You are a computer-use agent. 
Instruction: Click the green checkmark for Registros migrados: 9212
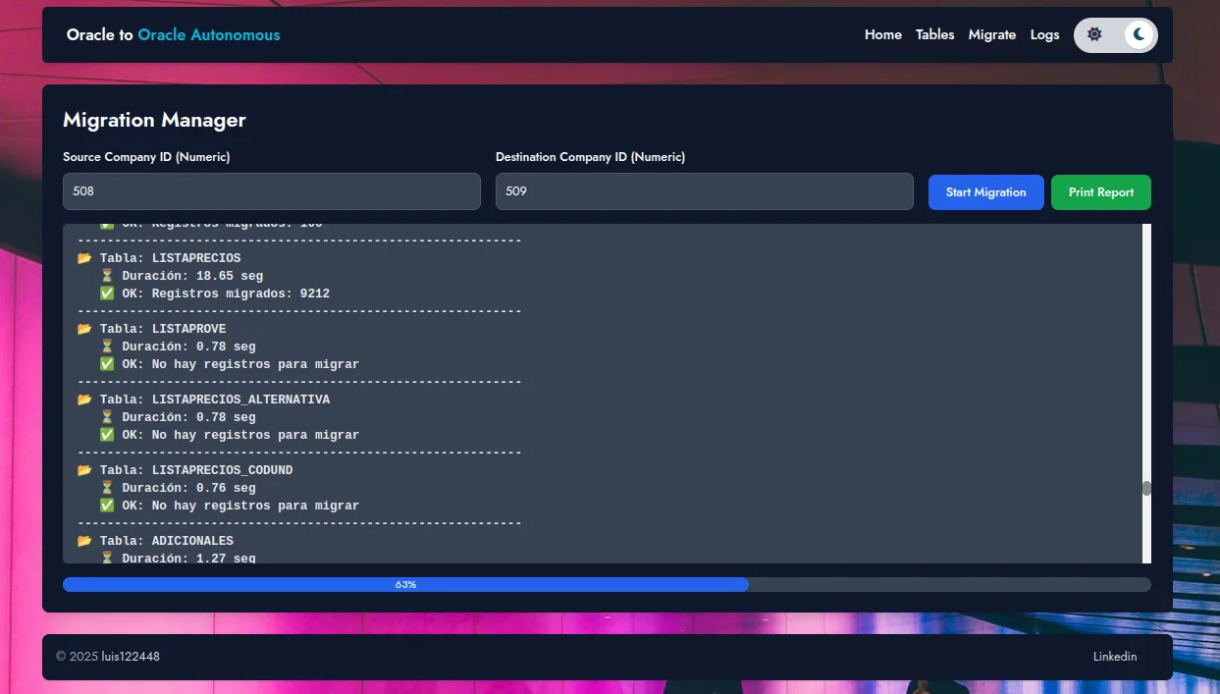pyautogui.click(x=107, y=294)
